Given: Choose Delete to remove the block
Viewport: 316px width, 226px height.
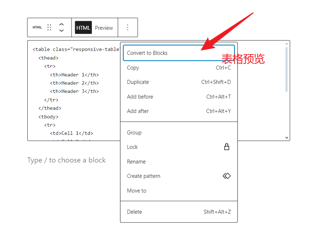Looking at the screenshot, I should [x=134, y=212].
